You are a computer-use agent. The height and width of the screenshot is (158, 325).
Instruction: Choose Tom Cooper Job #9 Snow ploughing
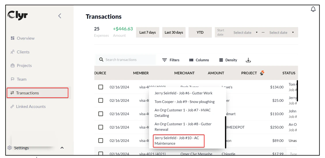point(185,102)
